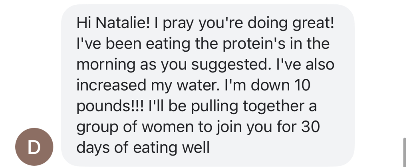
Task: Click the name "Natalie" in the greeting
Action: [120, 22]
